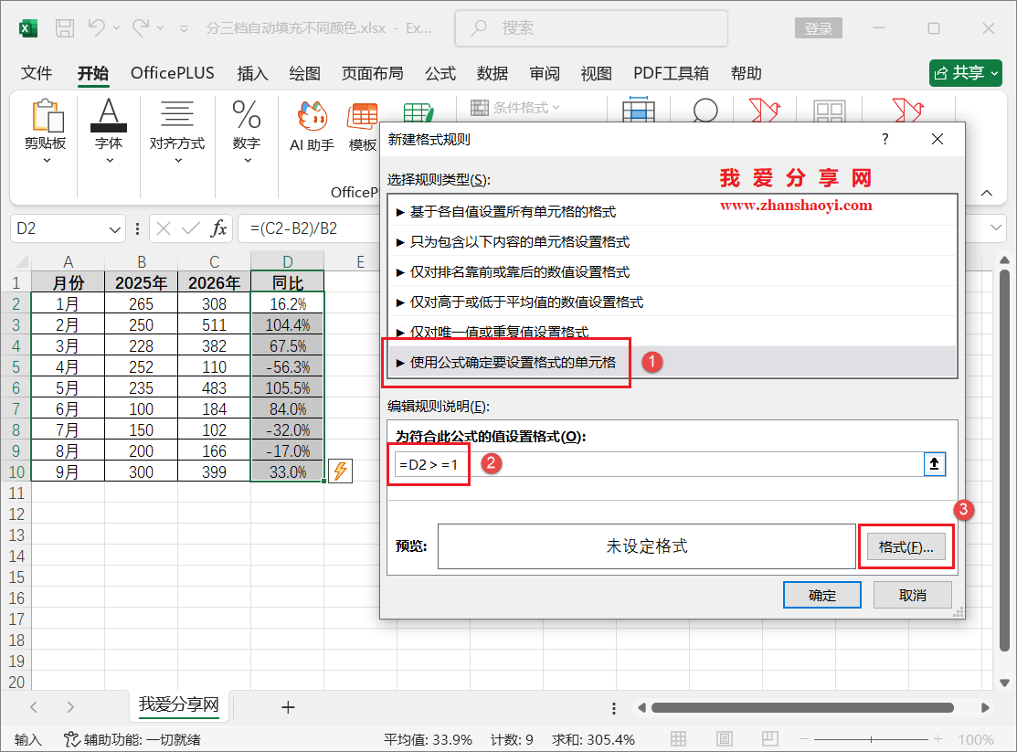Click the cancel X in formula bar

point(164,228)
